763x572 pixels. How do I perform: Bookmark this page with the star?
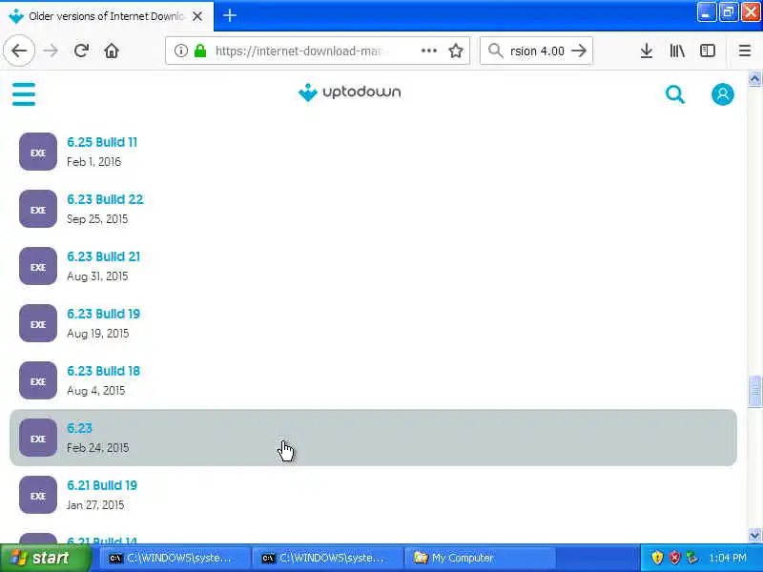pos(456,51)
